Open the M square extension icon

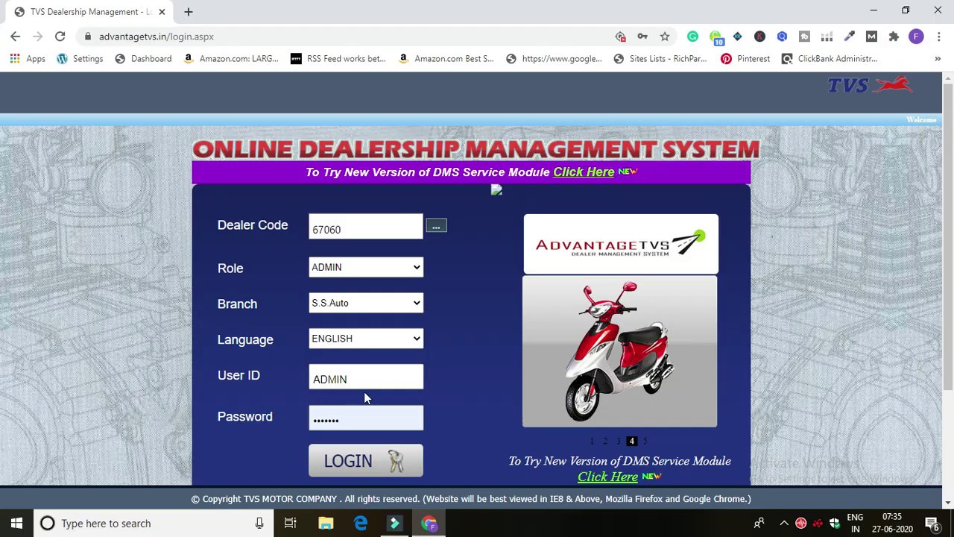click(x=871, y=37)
